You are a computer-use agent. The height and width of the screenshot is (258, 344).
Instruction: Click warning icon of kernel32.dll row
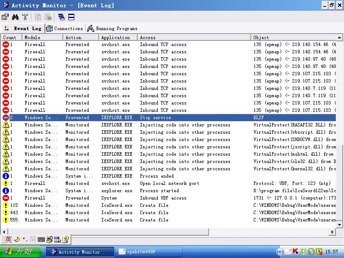tap(6, 169)
